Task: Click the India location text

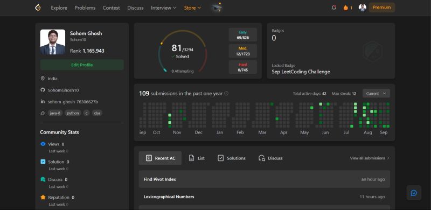Action: pyautogui.click(x=52, y=79)
